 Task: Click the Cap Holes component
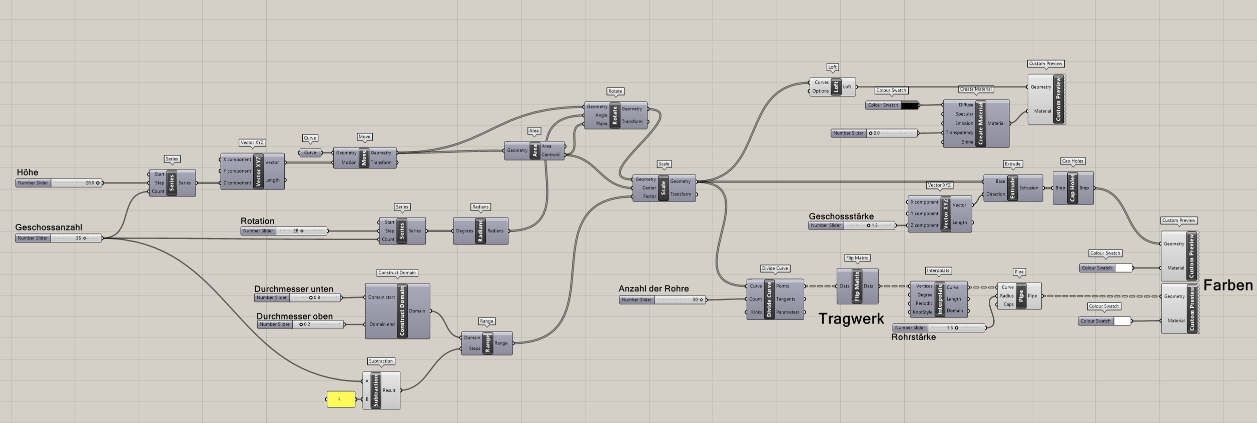click(x=1072, y=188)
